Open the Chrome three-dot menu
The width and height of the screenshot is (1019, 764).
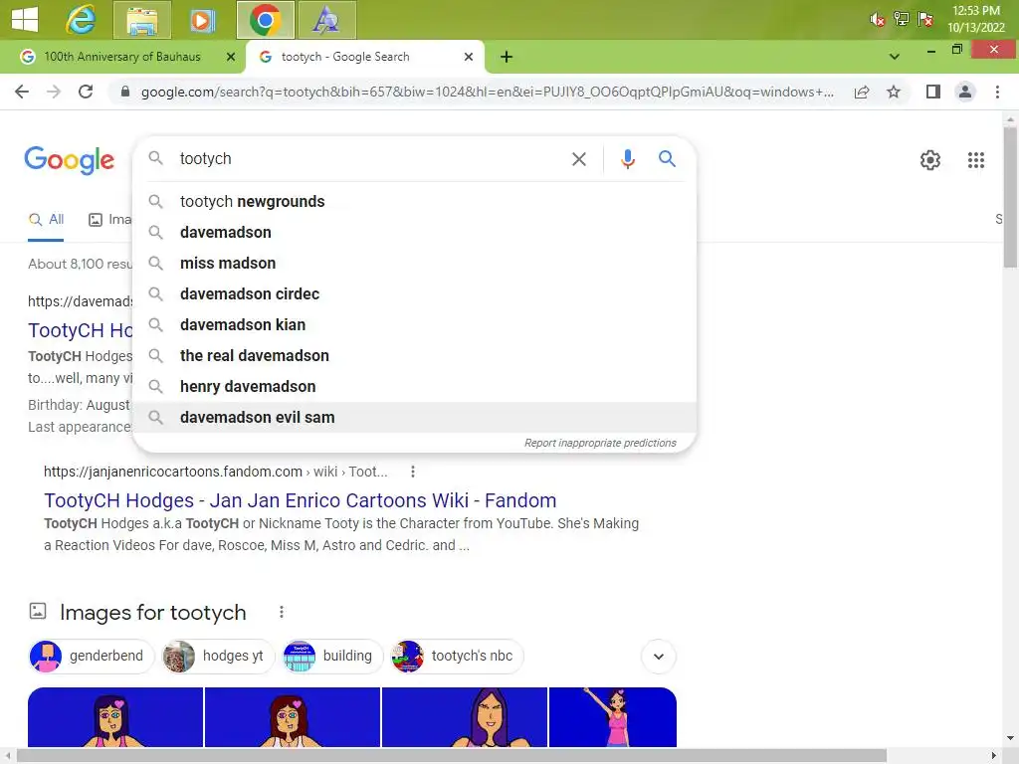coord(997,92)
